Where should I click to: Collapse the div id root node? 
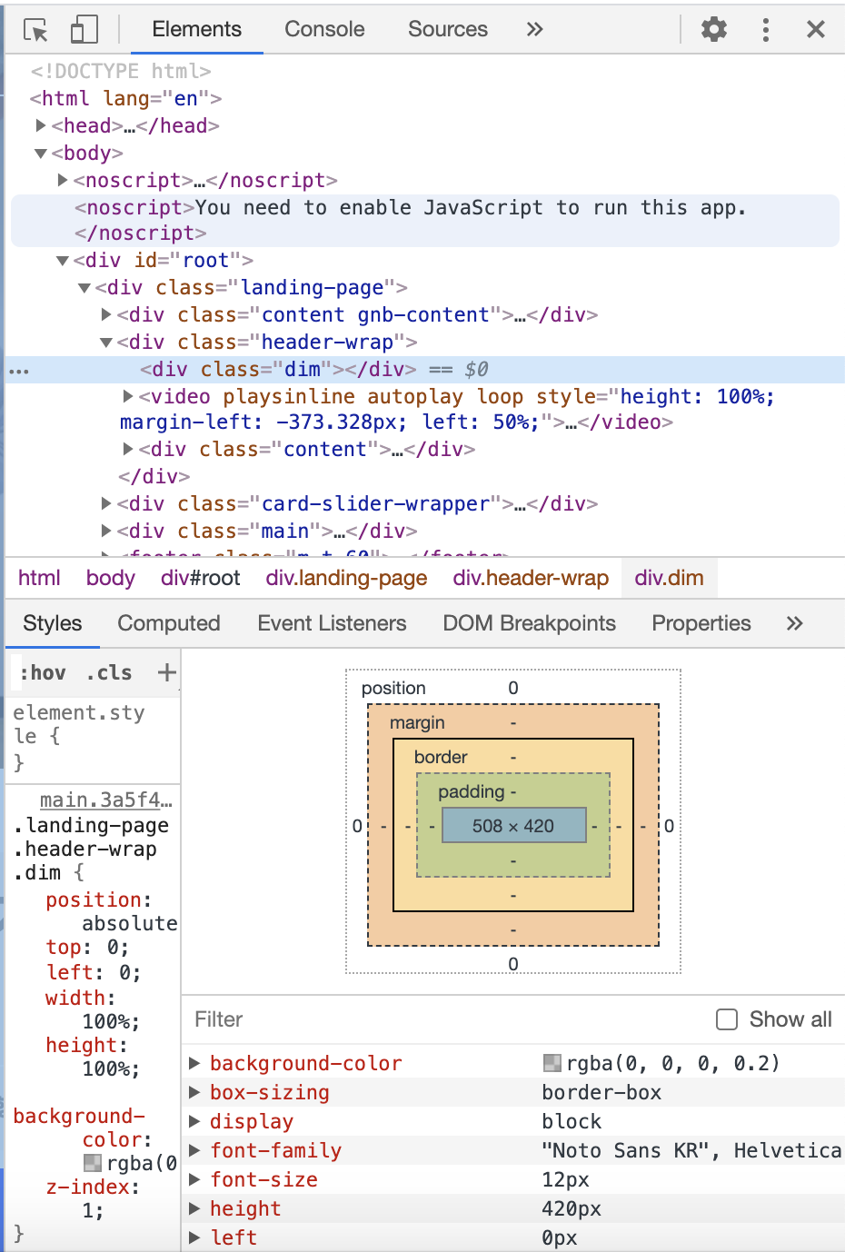pyautogui.click(x=63, y=260)
